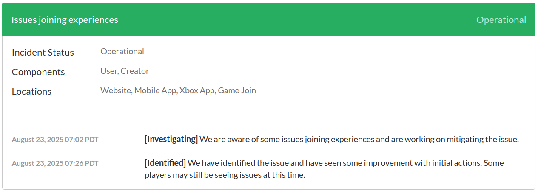Click the "working on mitigating the issue" message

pyautogui.click(x=461, y=139)
